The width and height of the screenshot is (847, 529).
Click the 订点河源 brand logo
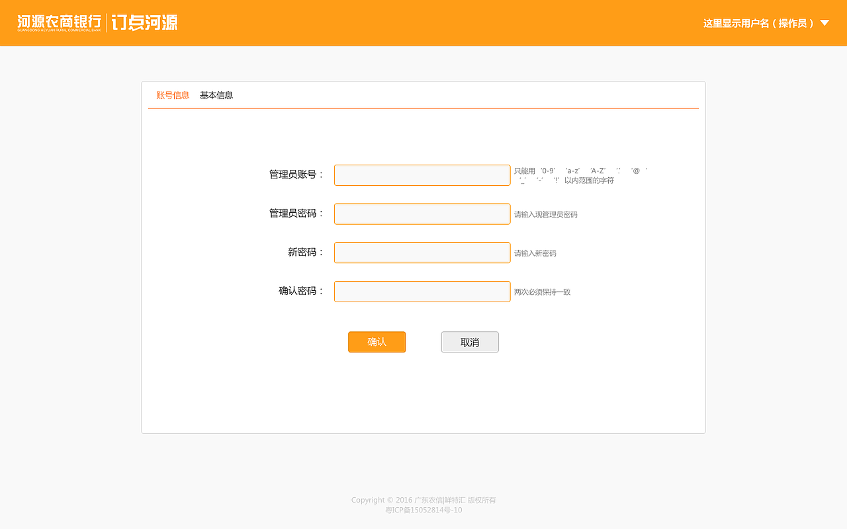[x=144, y=22]
